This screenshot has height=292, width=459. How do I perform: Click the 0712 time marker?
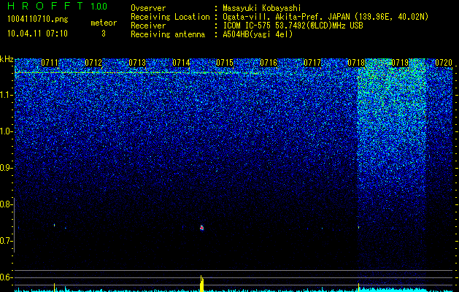[x=93, y=63]
